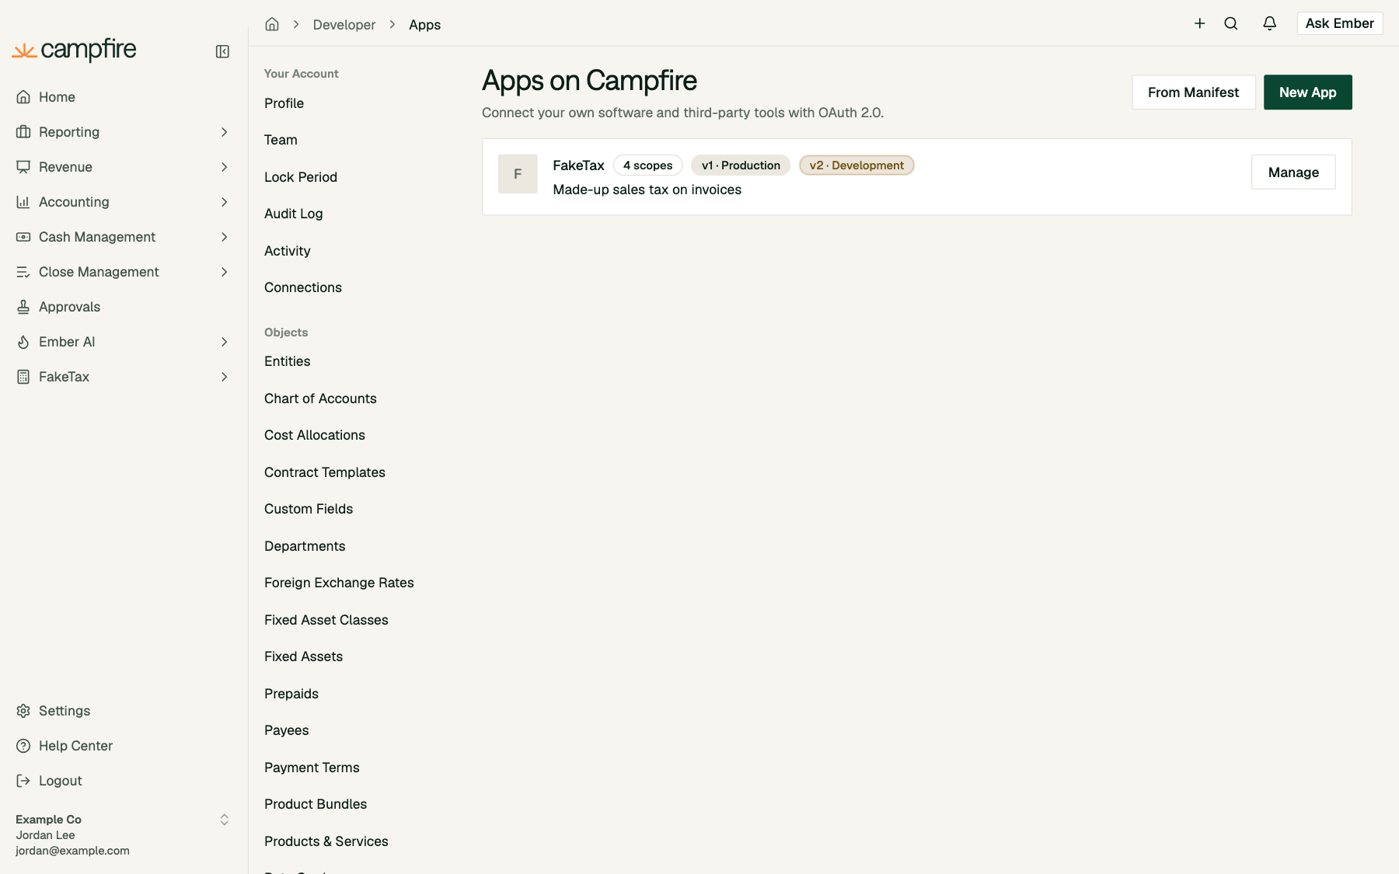Viewport: 1399px width, 874px height.
Task: Click the Apps breadcrumb
Action: tap(424, 25)
